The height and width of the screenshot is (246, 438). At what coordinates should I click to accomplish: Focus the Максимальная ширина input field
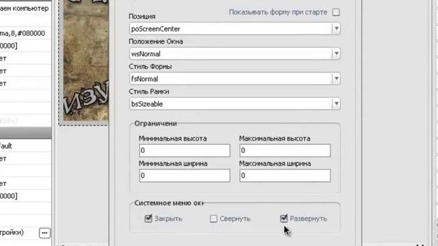point(285,176)
